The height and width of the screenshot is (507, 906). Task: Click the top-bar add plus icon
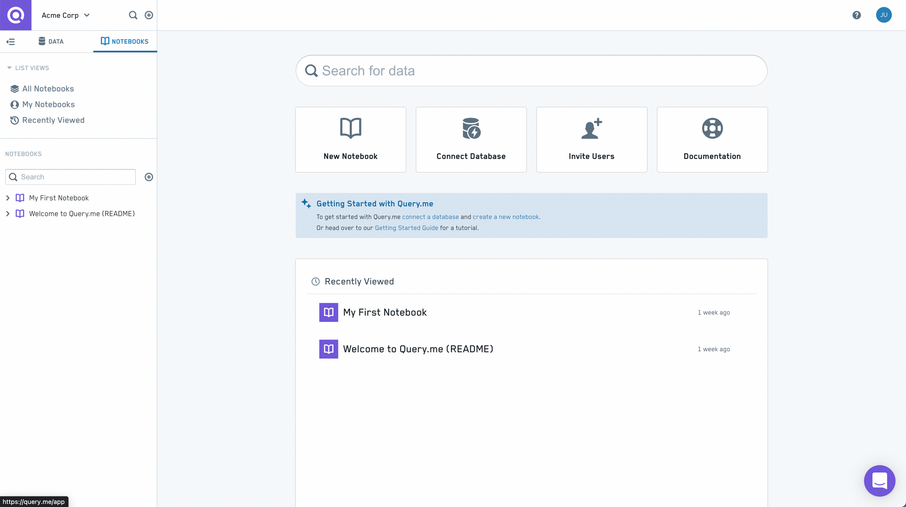click(149, 15)
